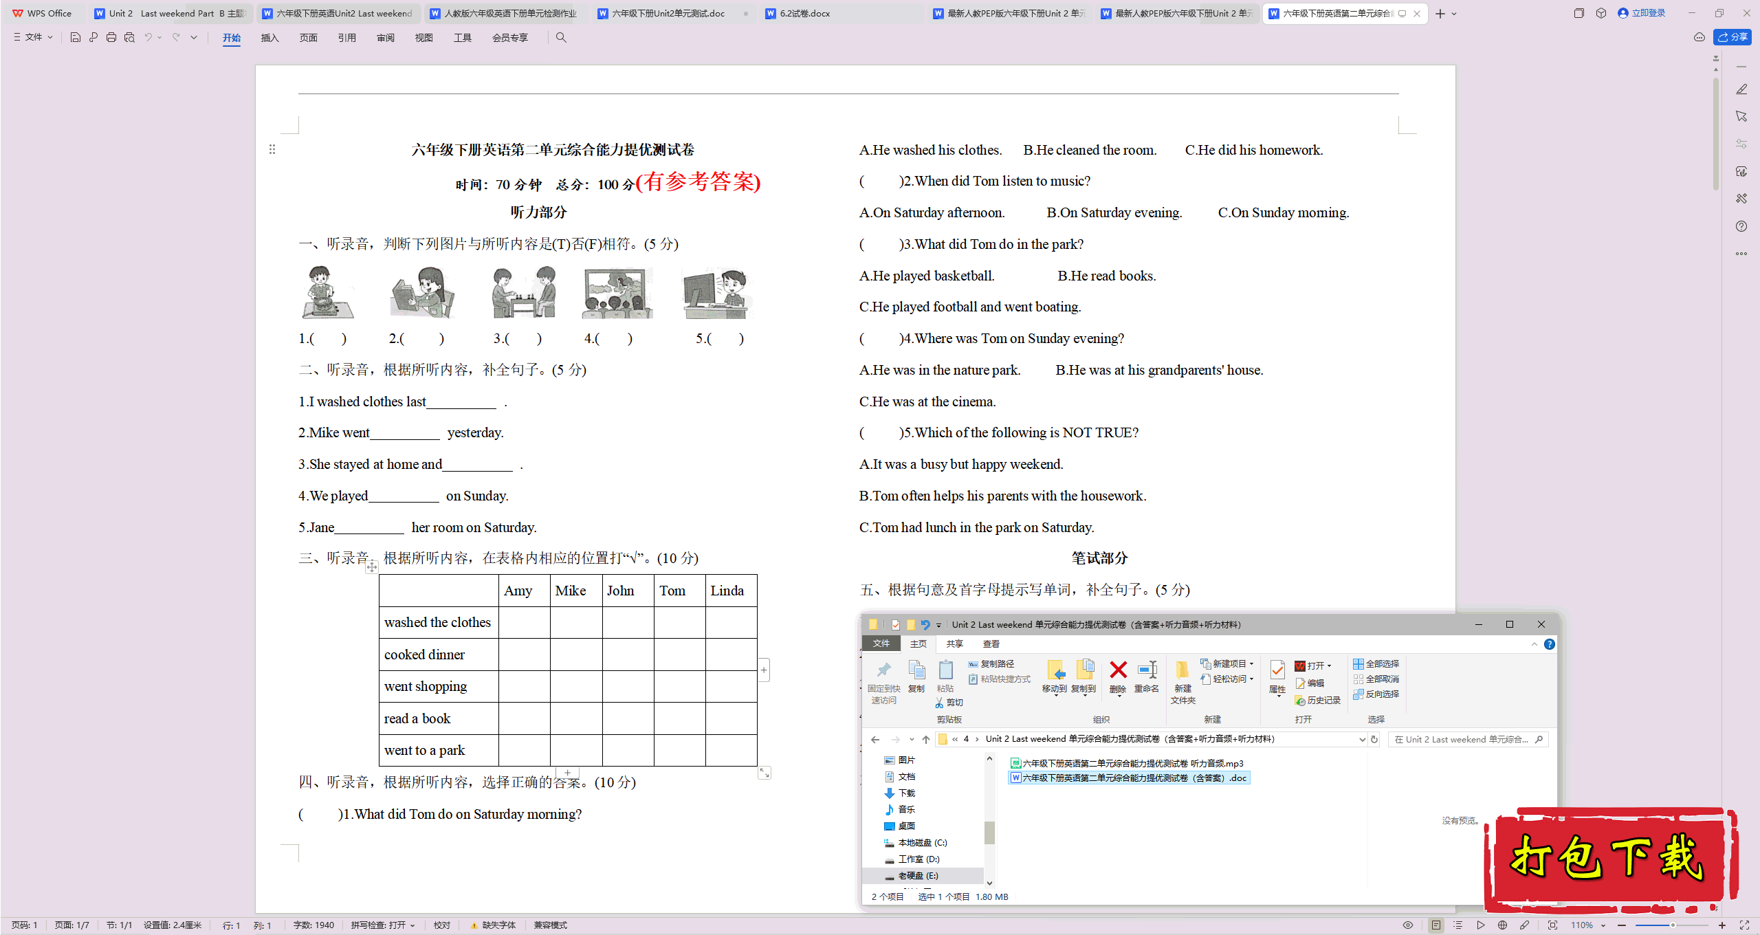Click Properties icon in Explorer ribbon

(1277, 676)
